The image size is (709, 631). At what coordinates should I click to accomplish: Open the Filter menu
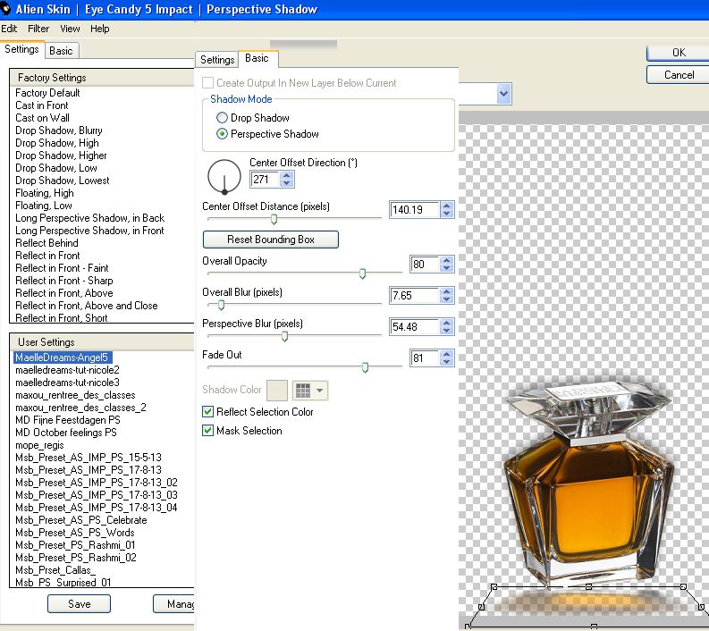(x=38, y=29)
